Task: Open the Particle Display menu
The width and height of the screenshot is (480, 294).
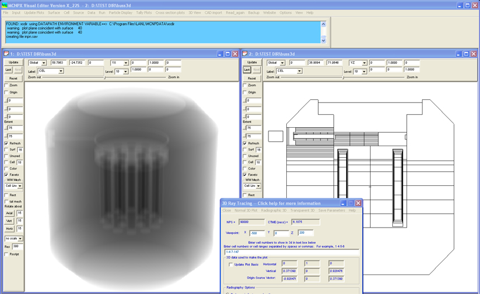Action: click(x=121, y=12)
